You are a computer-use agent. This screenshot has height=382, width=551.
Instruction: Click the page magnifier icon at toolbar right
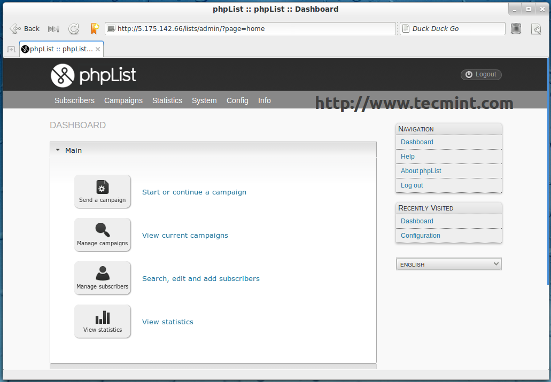[536, 29]
